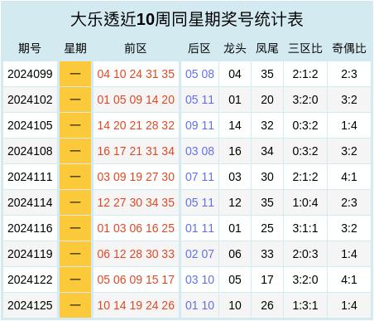374x321 pixels.
Task: Click 奇偶比 value 1:4 in row 2024119
Action: [349, 254]
